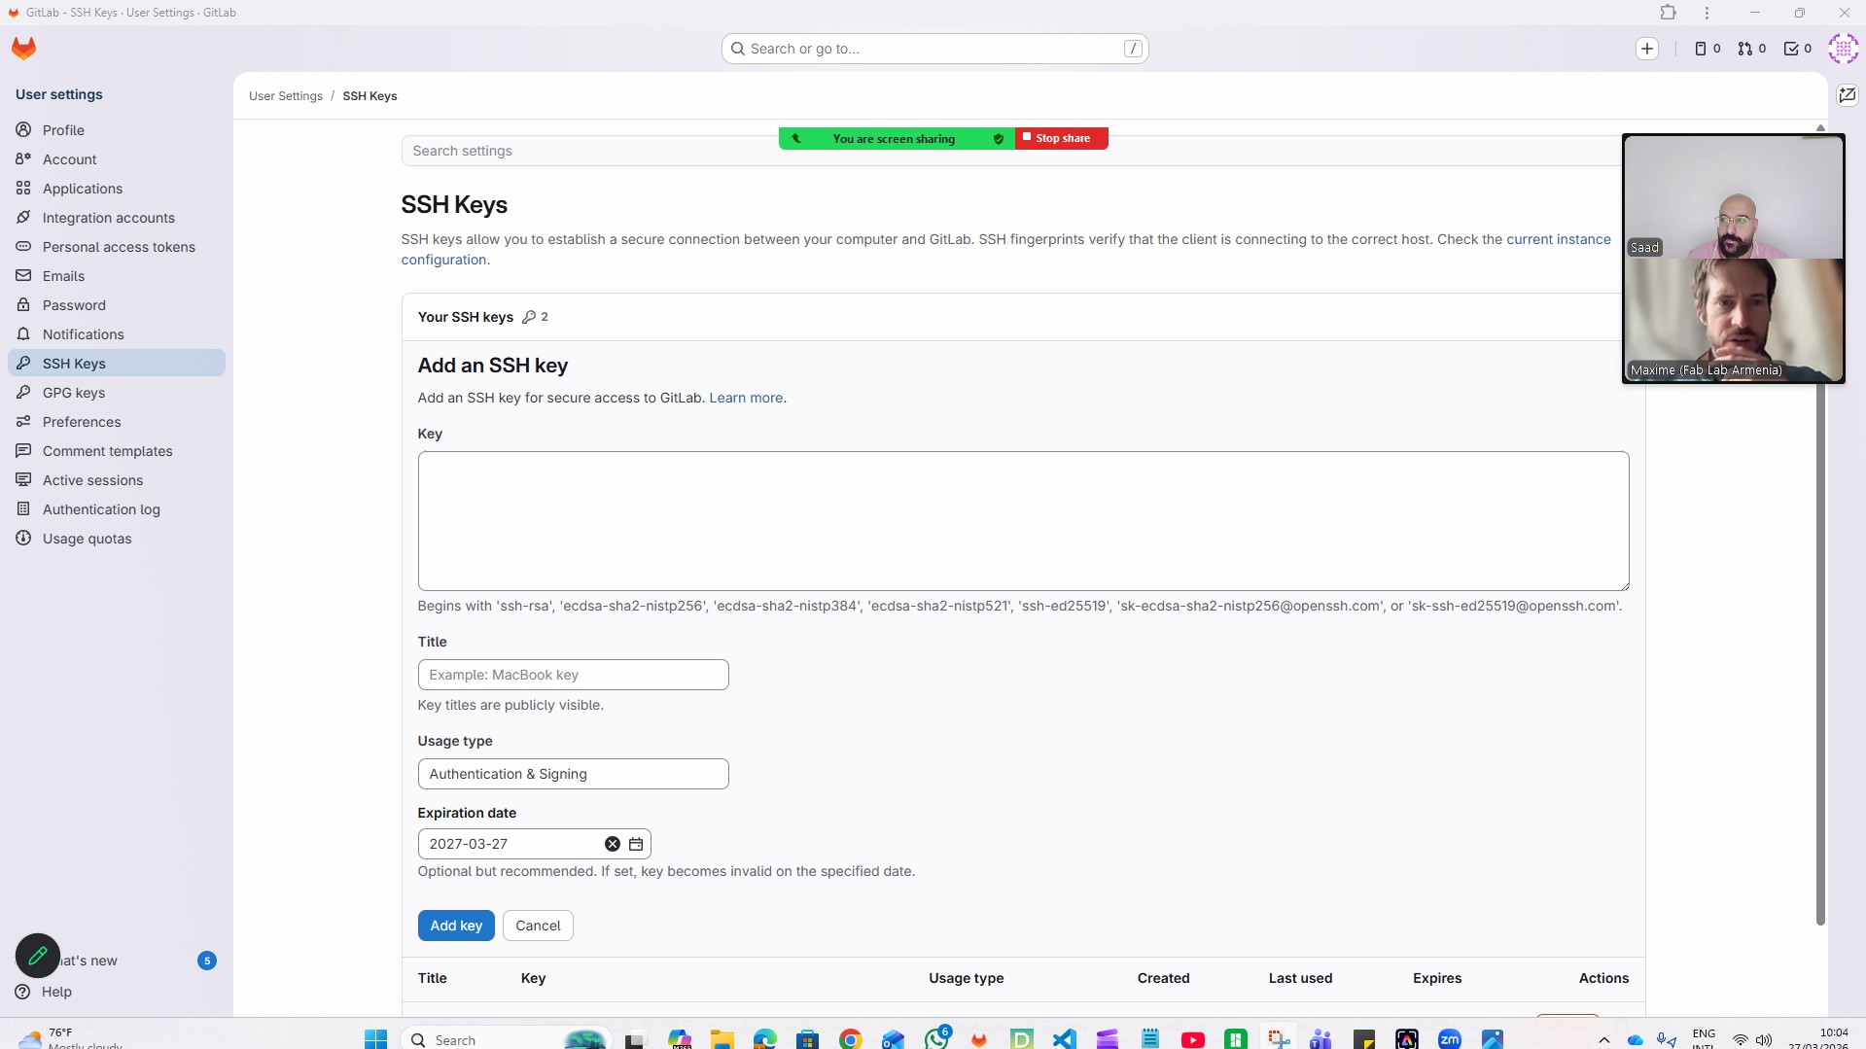The image size is (1866, 1049).
Task: Open YouTube from the taskbar
Action: [x=1193, y=1039]
